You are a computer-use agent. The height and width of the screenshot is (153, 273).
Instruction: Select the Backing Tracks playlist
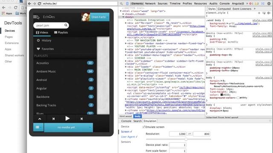(x=65, y=105)
